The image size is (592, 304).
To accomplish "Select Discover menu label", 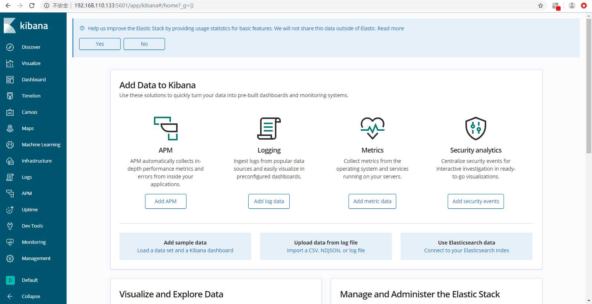I will [x=31, y=47].
